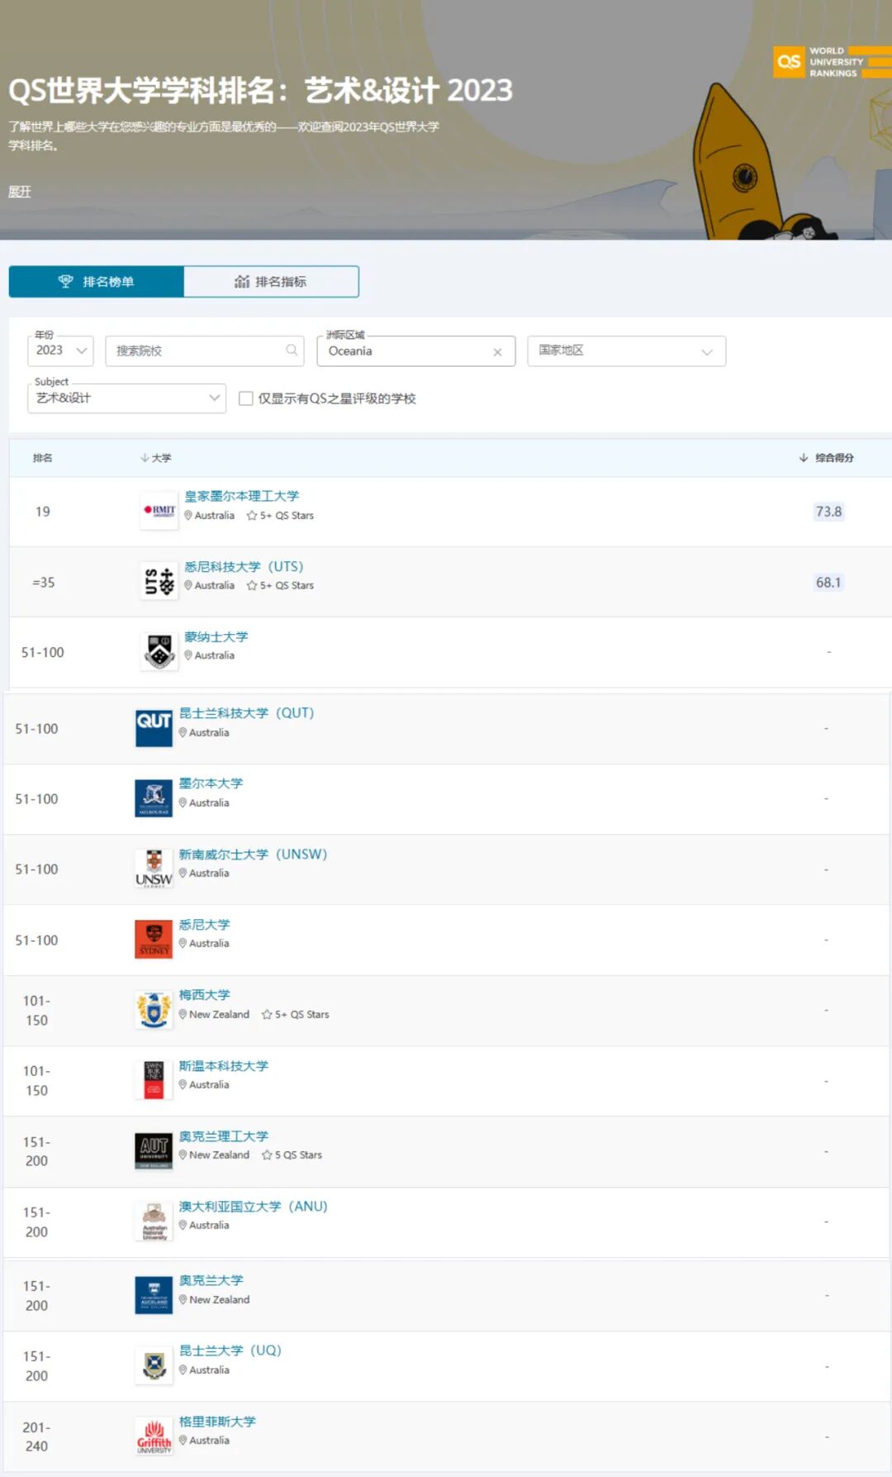The width and height of the screenshot is (892, 1477).
Task: Click the =35 rank cell
Action: tap(44, 583)
